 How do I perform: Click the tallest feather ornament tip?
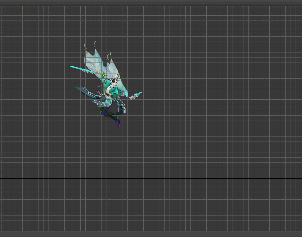pyautogui.click(x=95, y=42)
